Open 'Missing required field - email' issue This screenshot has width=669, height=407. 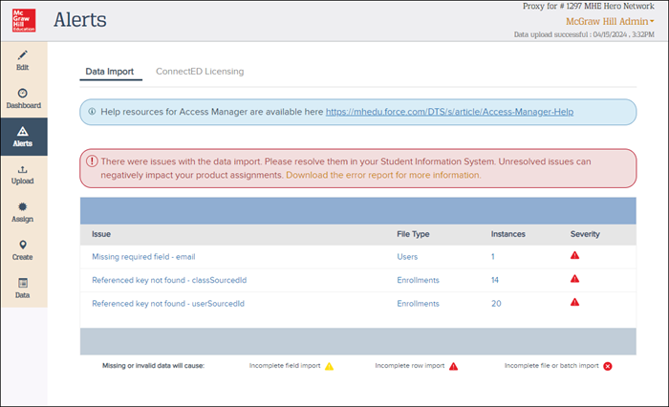(x=143, y=257)
